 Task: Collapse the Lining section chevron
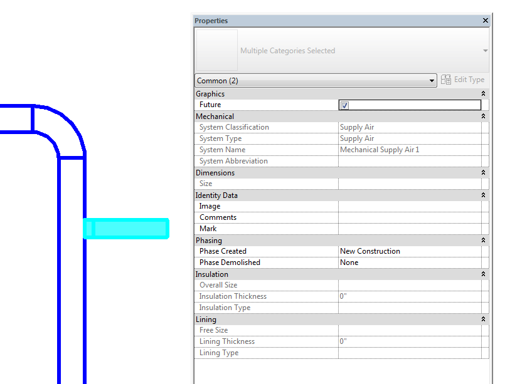(482, 319)
